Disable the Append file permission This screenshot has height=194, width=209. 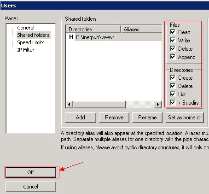[173, 57]
